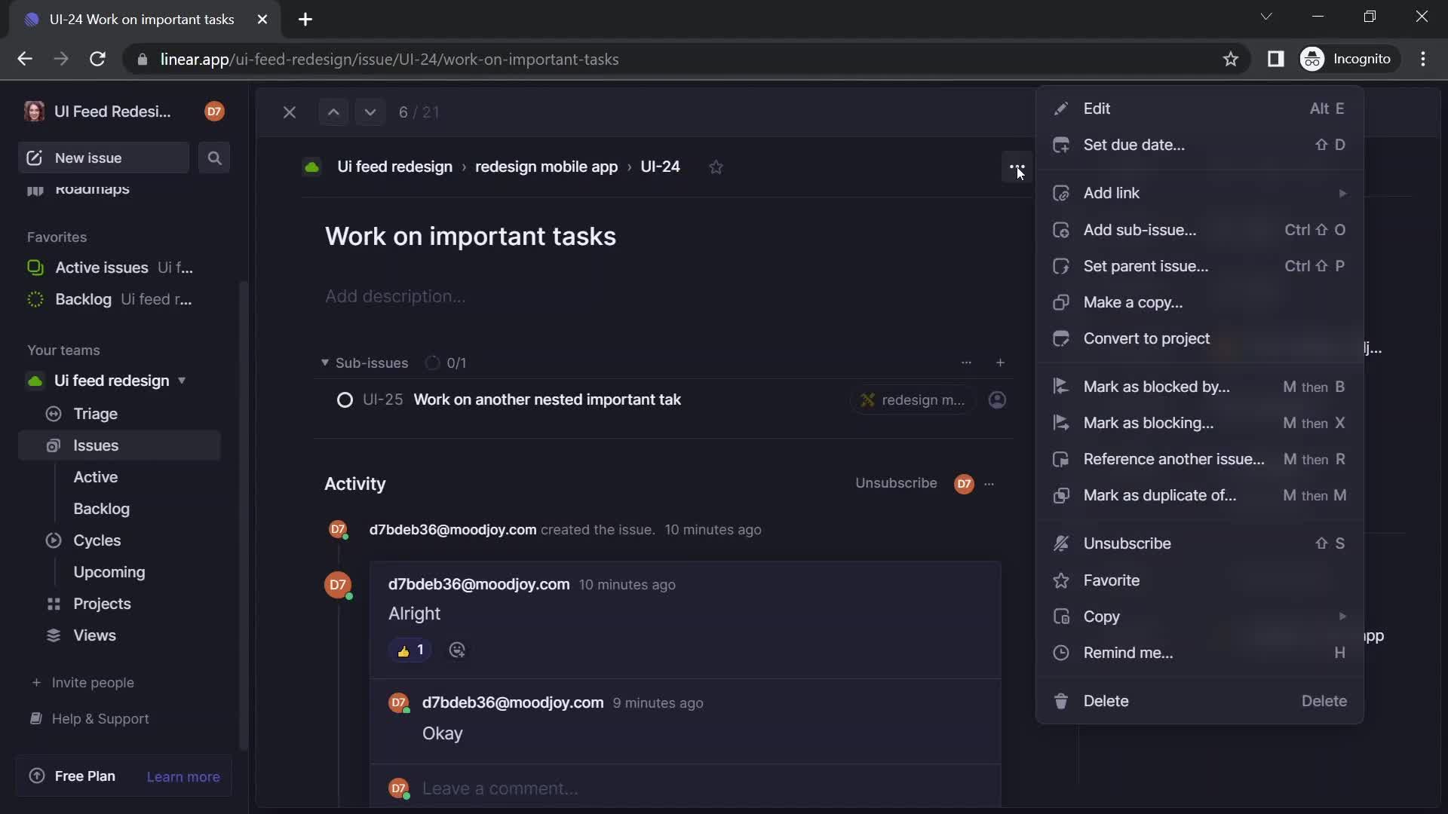The image size is (1448, 814).
Task: Bookmark this page with browser star
Action: pos(1231,59)
